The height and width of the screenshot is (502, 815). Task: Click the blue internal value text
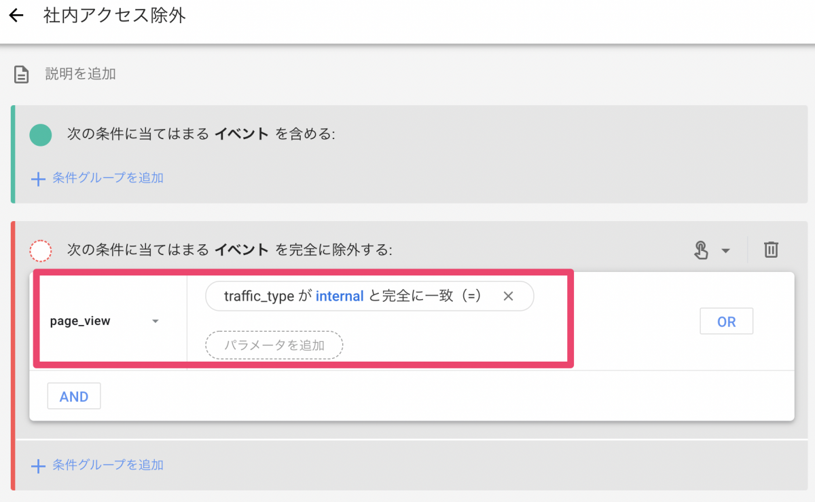pyautogui.click(x=340, y=296)
